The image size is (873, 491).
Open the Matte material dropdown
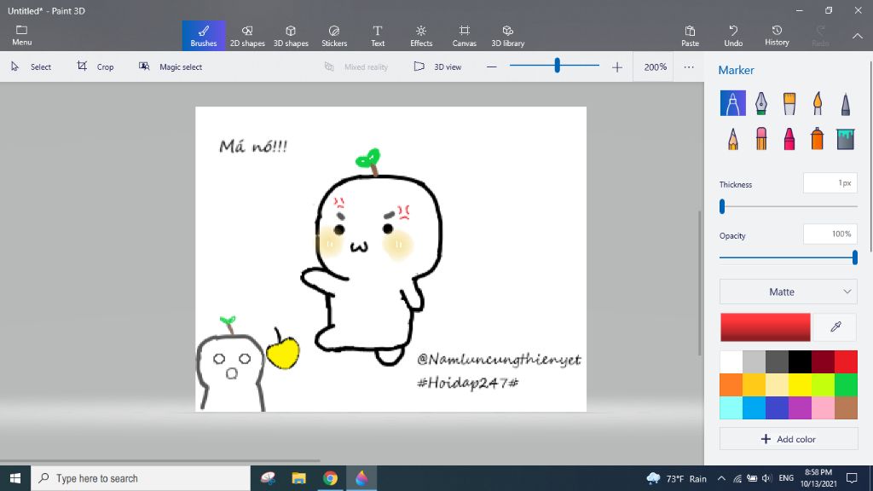tap(788, 292)
